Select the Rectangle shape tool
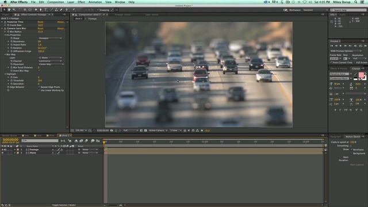Screen dimensions: 368x207 pyautogui.click(x=36, y=10)
